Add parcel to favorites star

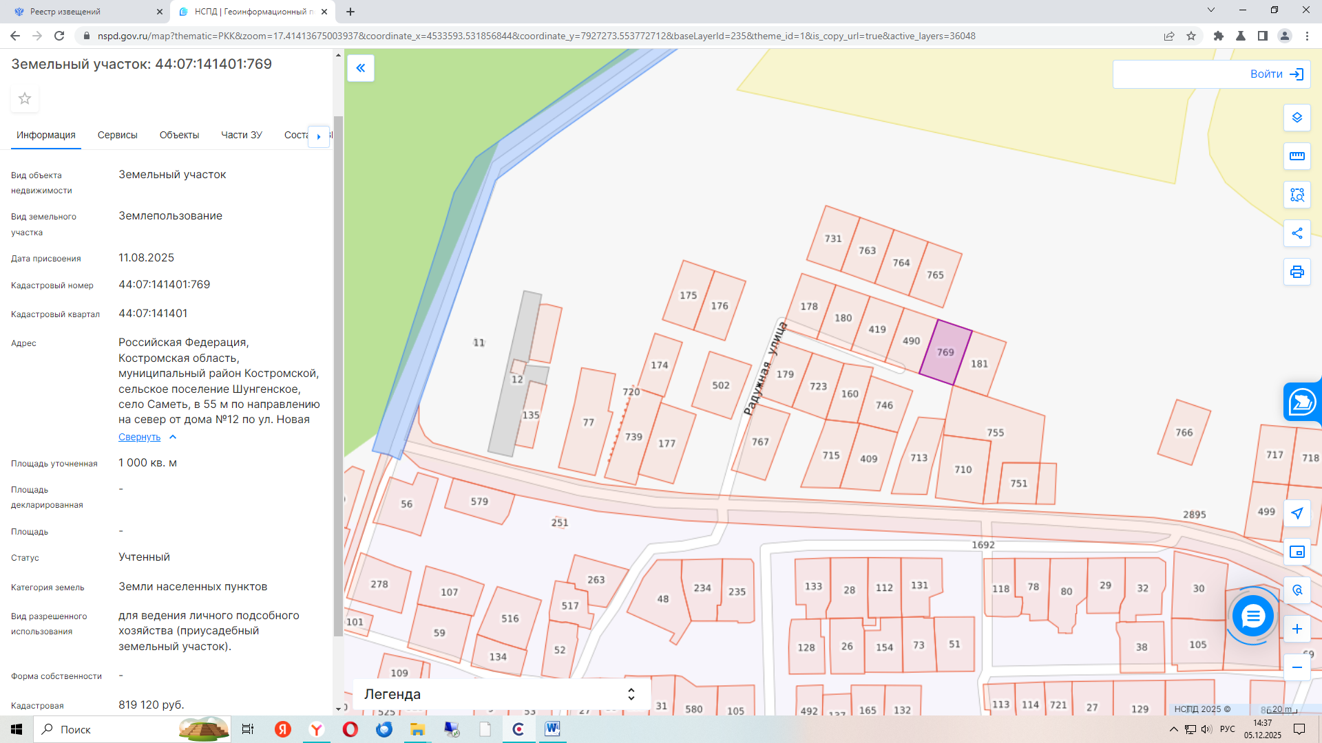25,98
